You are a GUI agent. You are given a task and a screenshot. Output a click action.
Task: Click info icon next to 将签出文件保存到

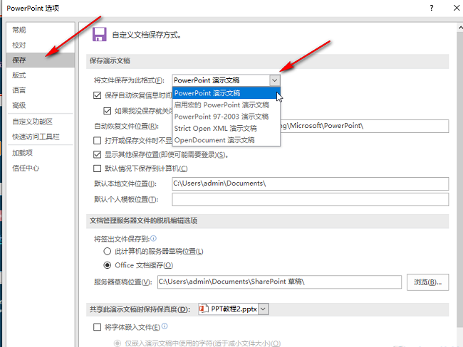pos(154,238)
